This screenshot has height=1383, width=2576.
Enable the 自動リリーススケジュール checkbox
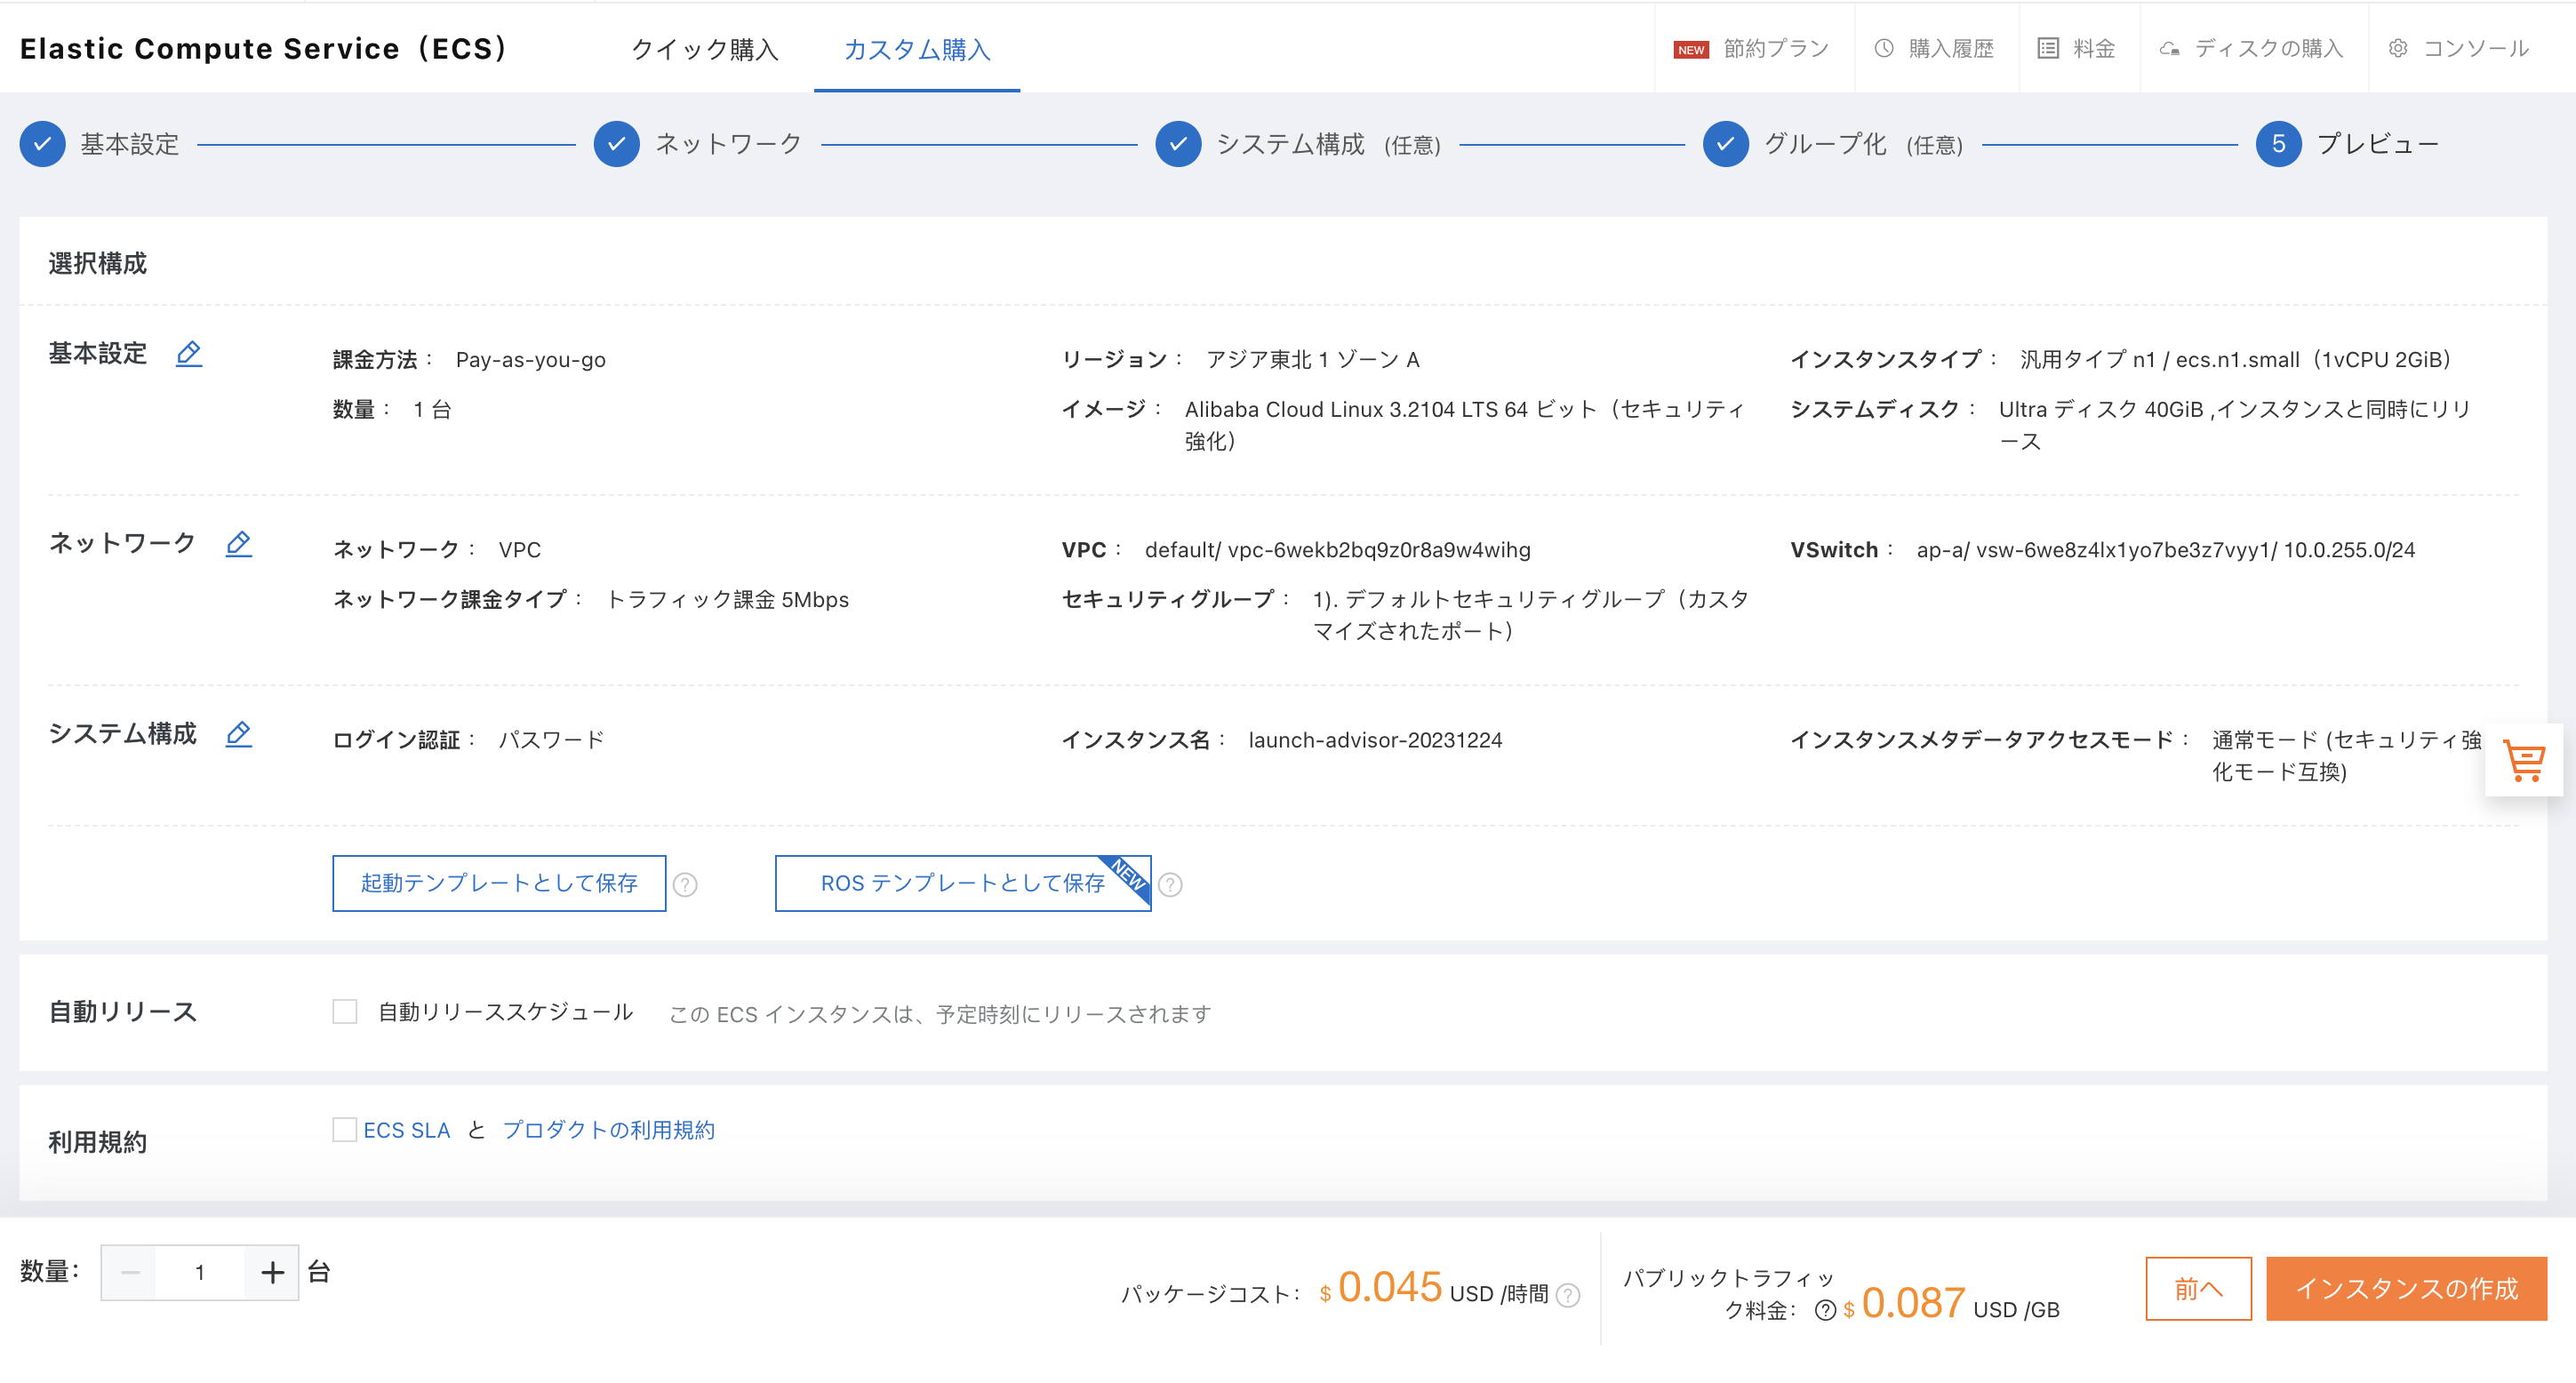tap(344, 1012)
